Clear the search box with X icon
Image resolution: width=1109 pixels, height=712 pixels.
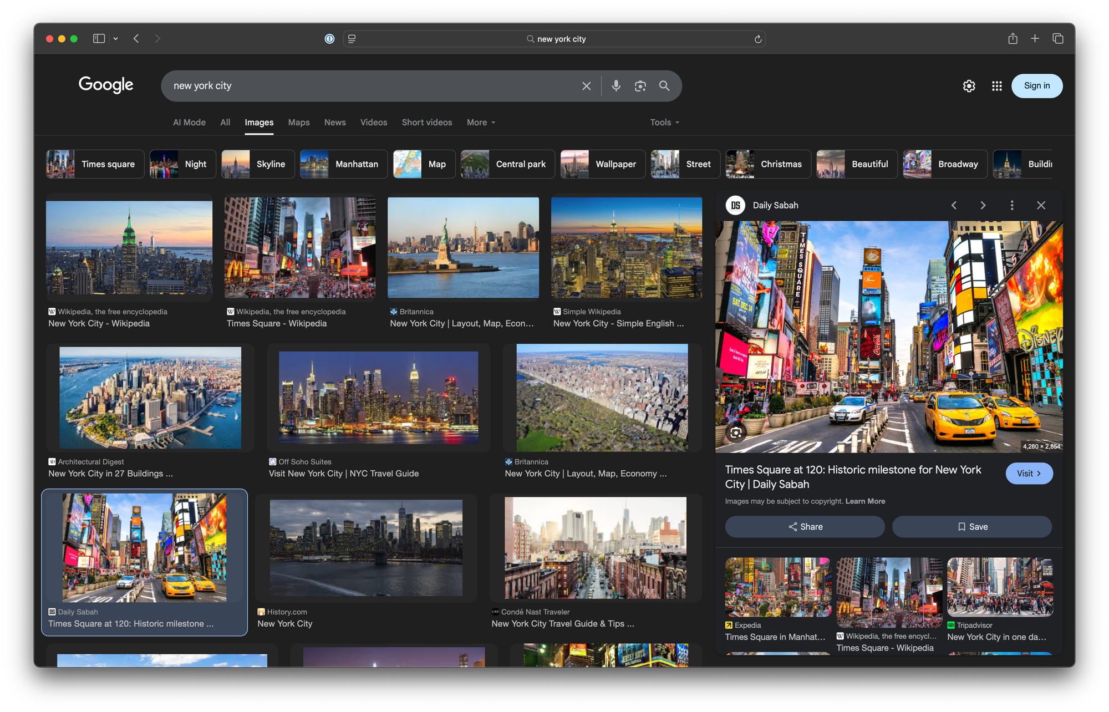point(586,86)
